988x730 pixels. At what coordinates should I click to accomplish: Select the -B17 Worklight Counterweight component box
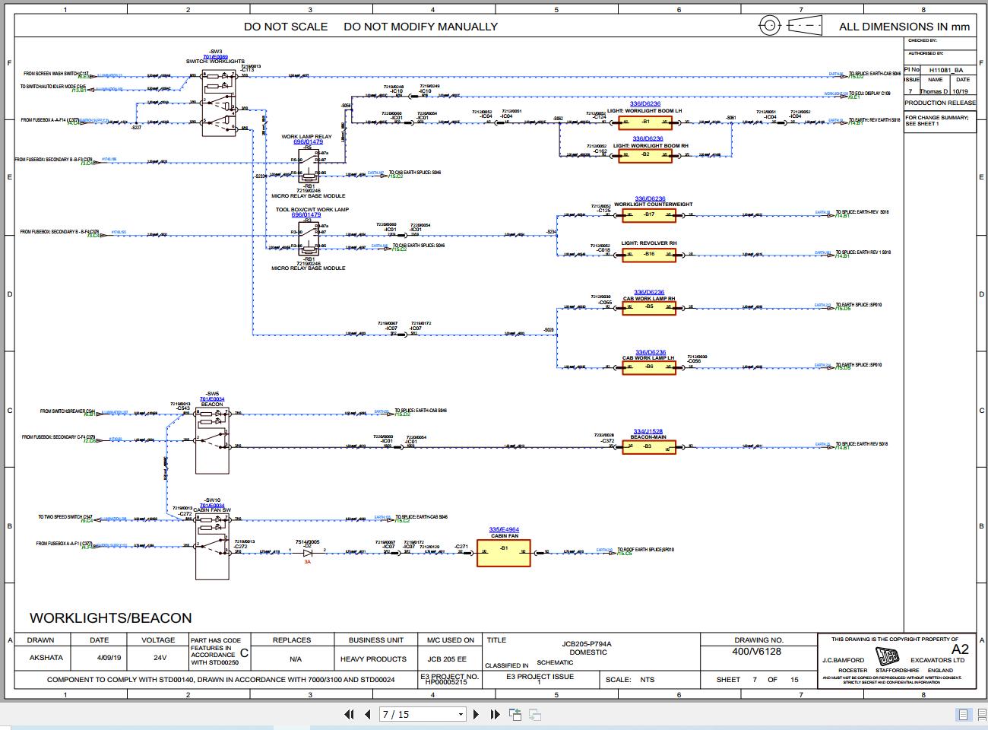(648, 214)
